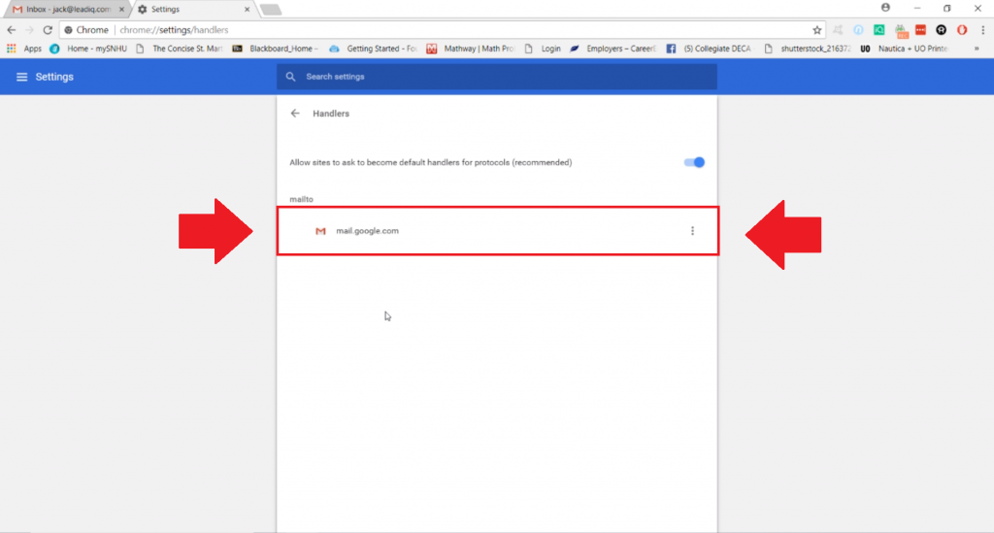This screenshot has width=994, height=533.
Task: Open the Login bookmark
Action: pos(543,49)
